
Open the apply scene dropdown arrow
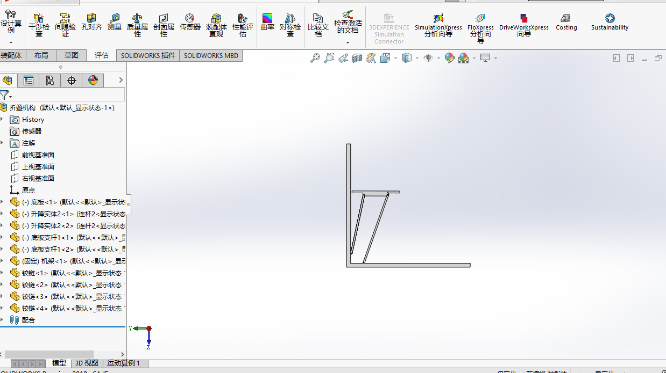474,58
